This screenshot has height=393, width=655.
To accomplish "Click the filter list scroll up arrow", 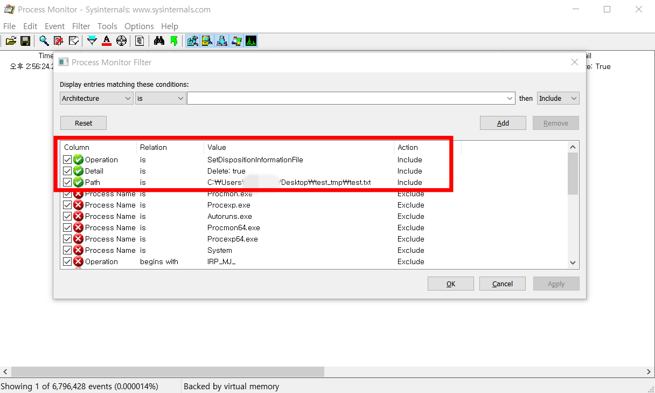I will pyautogui.click(x=573, y=147).
